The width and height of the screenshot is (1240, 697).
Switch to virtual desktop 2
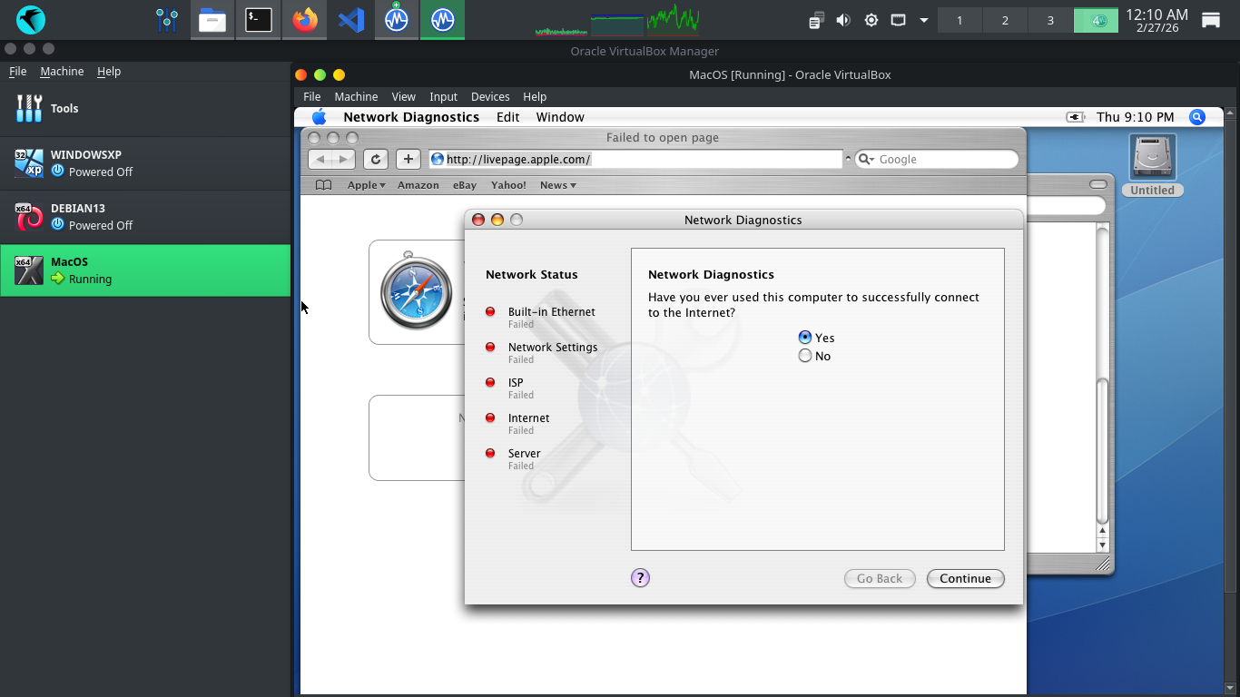point(1005,20)
